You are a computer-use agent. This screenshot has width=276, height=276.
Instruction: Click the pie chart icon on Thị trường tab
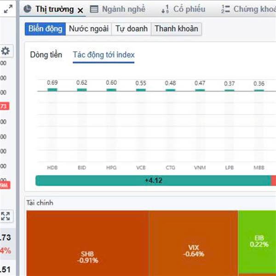pyautogui.click(x=28, y=9)
